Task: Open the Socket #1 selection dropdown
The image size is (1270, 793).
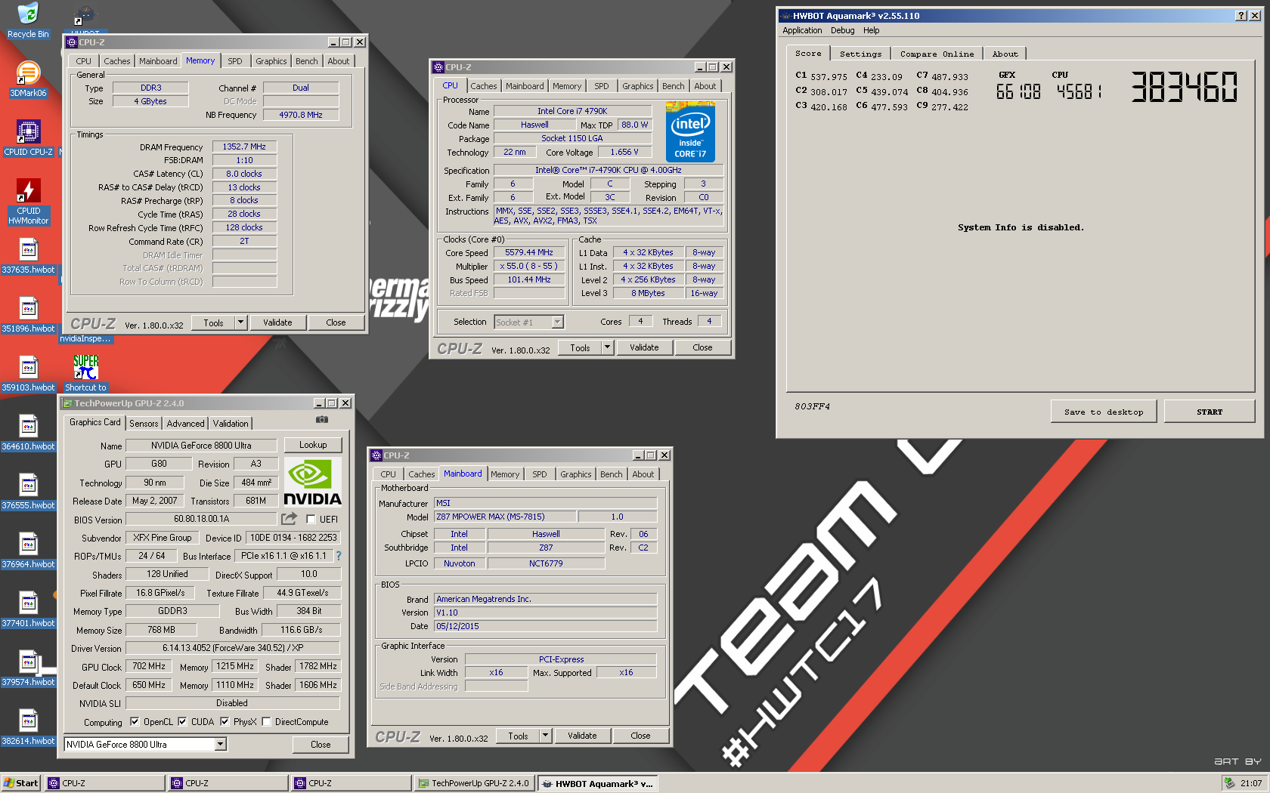Action: 557,322
